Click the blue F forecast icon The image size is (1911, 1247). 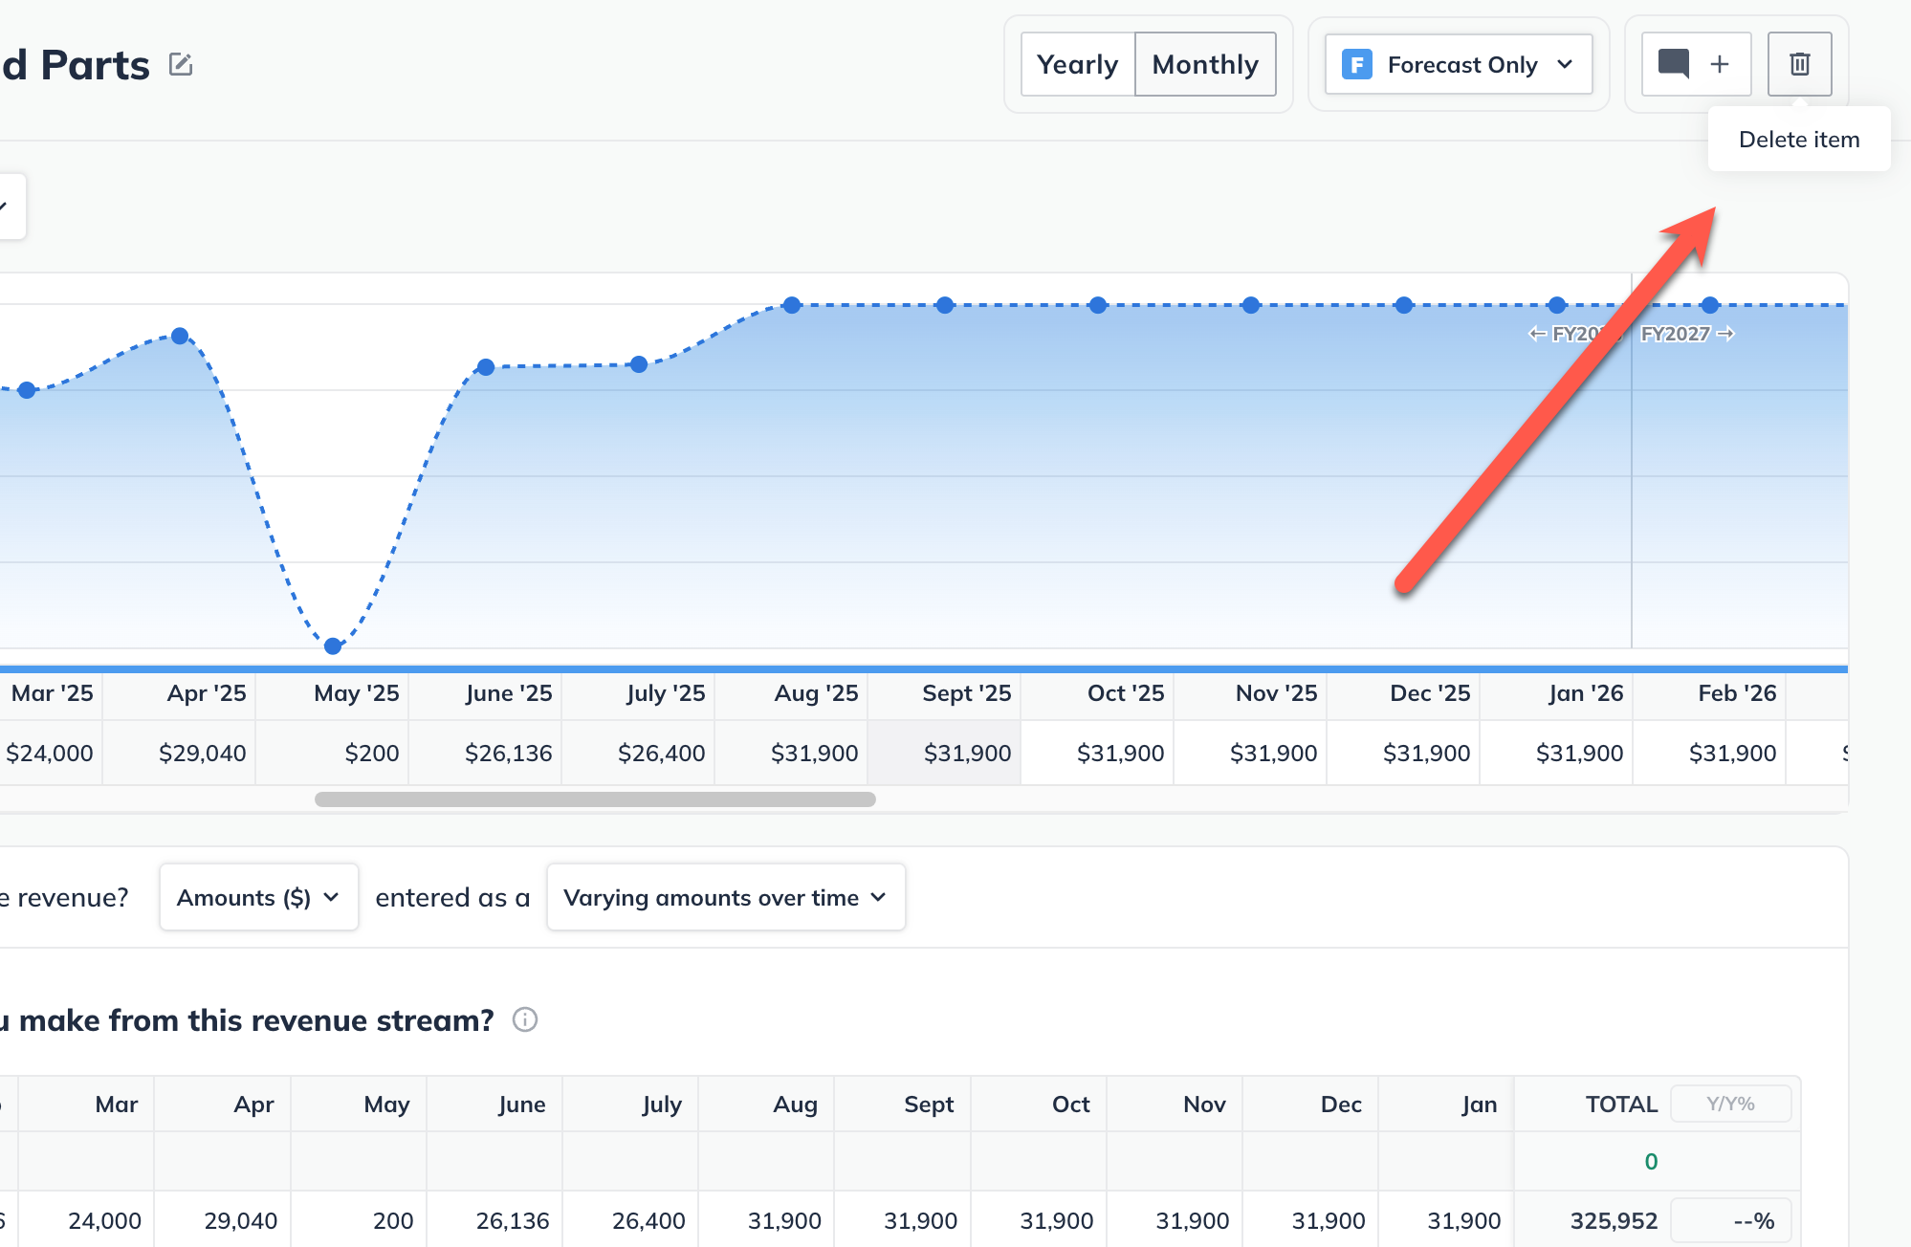pos(1356,64)
